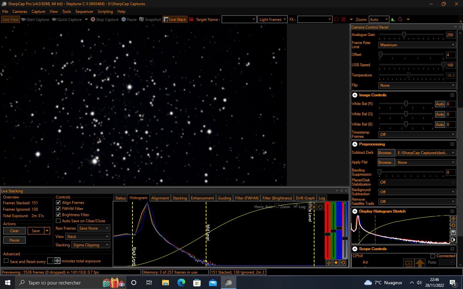Open the Stacking Sigma Clipping dropdown

coord(91,245)
